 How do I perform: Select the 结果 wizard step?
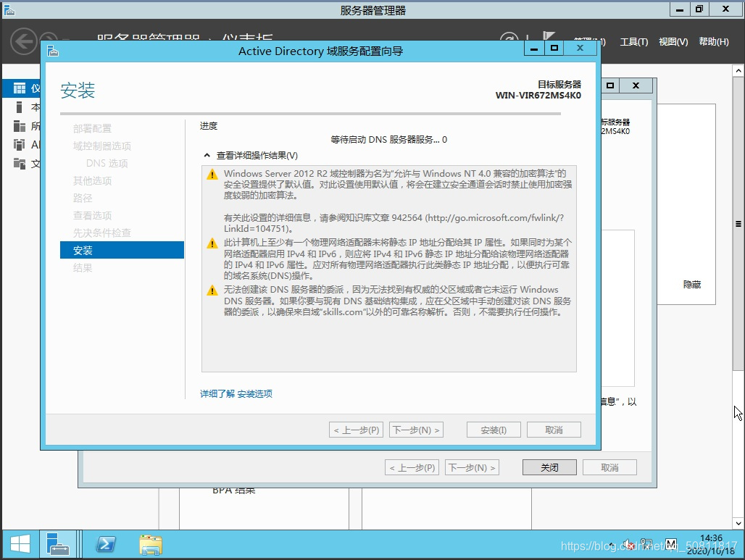[83, 268]
